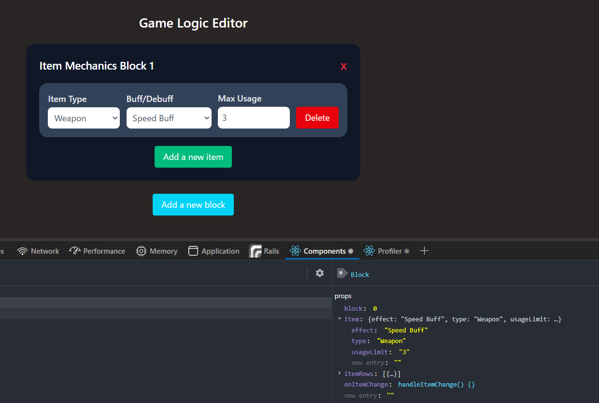
Task: Click the React atom icon beside Profiler
Action: pyautogui.click(x=370, y=251)
